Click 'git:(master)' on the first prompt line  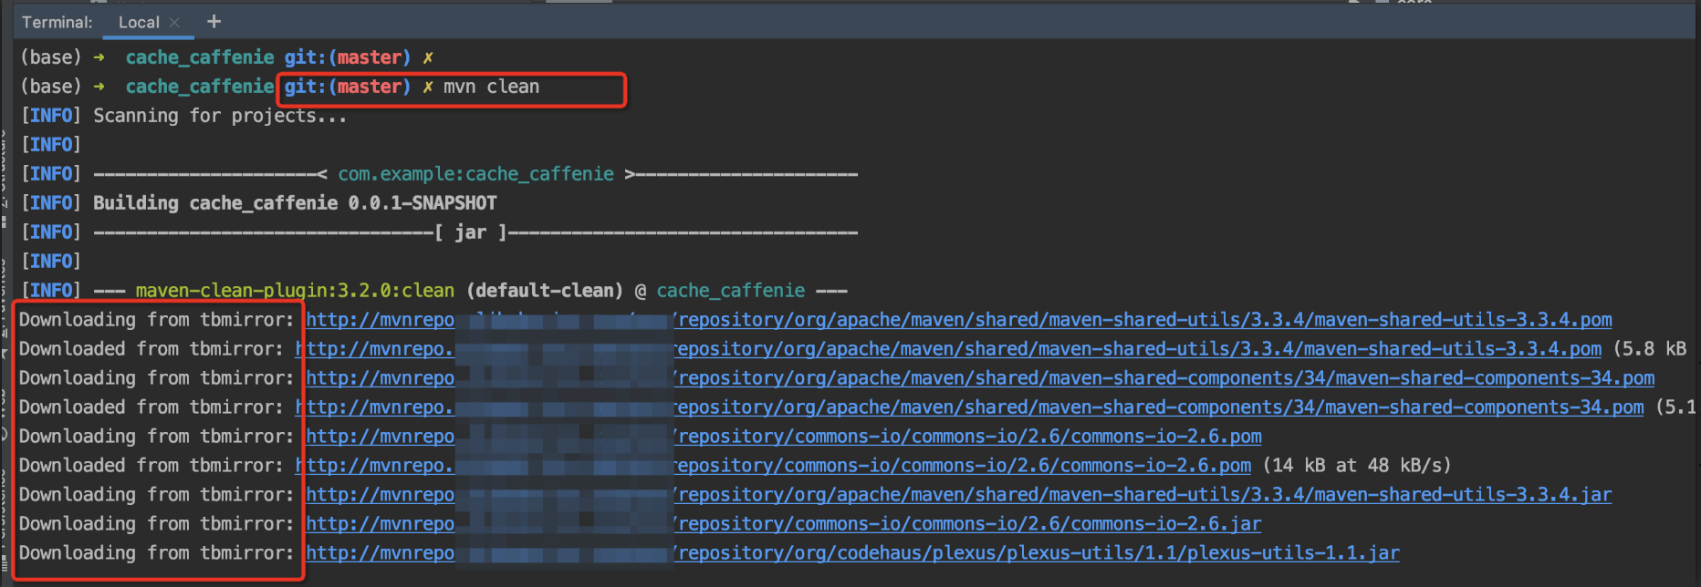pos(348,57)
